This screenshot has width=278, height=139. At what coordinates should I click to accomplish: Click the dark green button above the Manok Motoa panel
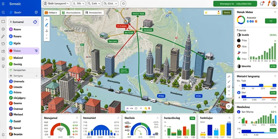click(227, 12)
